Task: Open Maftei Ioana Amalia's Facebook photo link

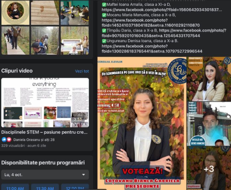Action: click(162, 10)
